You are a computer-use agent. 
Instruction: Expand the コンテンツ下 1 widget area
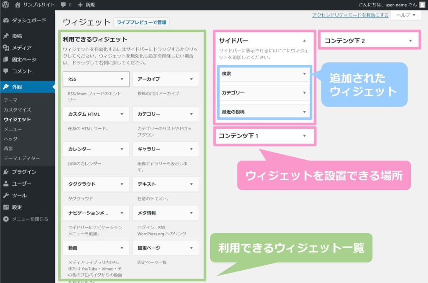click(304, 136)
